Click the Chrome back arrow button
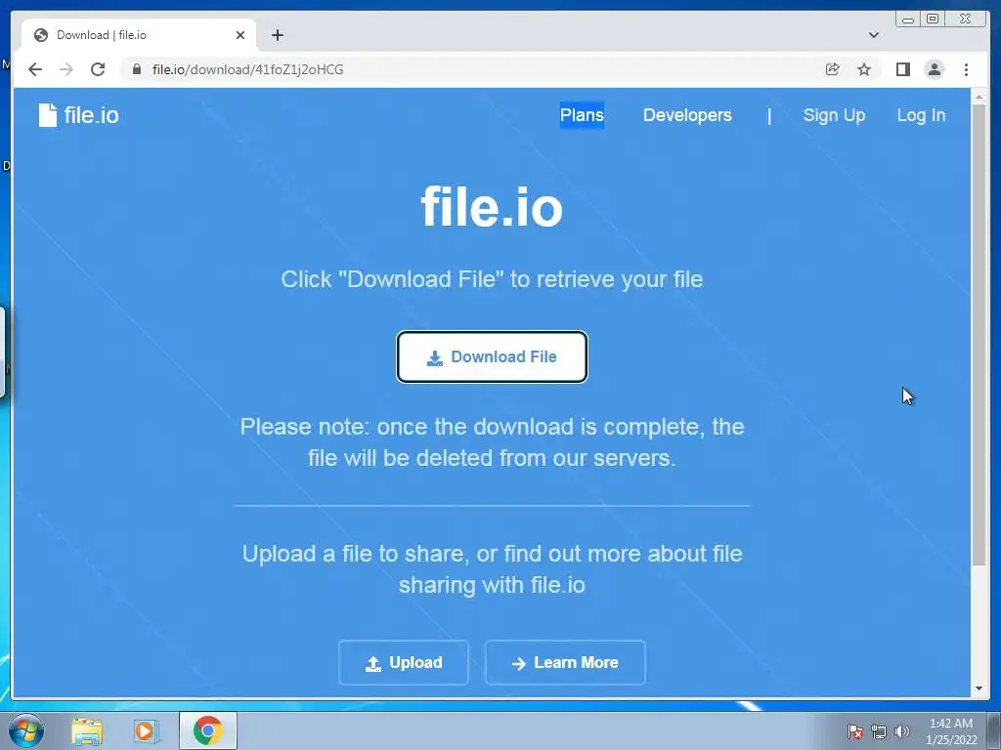Image resolution: width=1001 pixels, height=750 pixels. (x=35, y=69)
